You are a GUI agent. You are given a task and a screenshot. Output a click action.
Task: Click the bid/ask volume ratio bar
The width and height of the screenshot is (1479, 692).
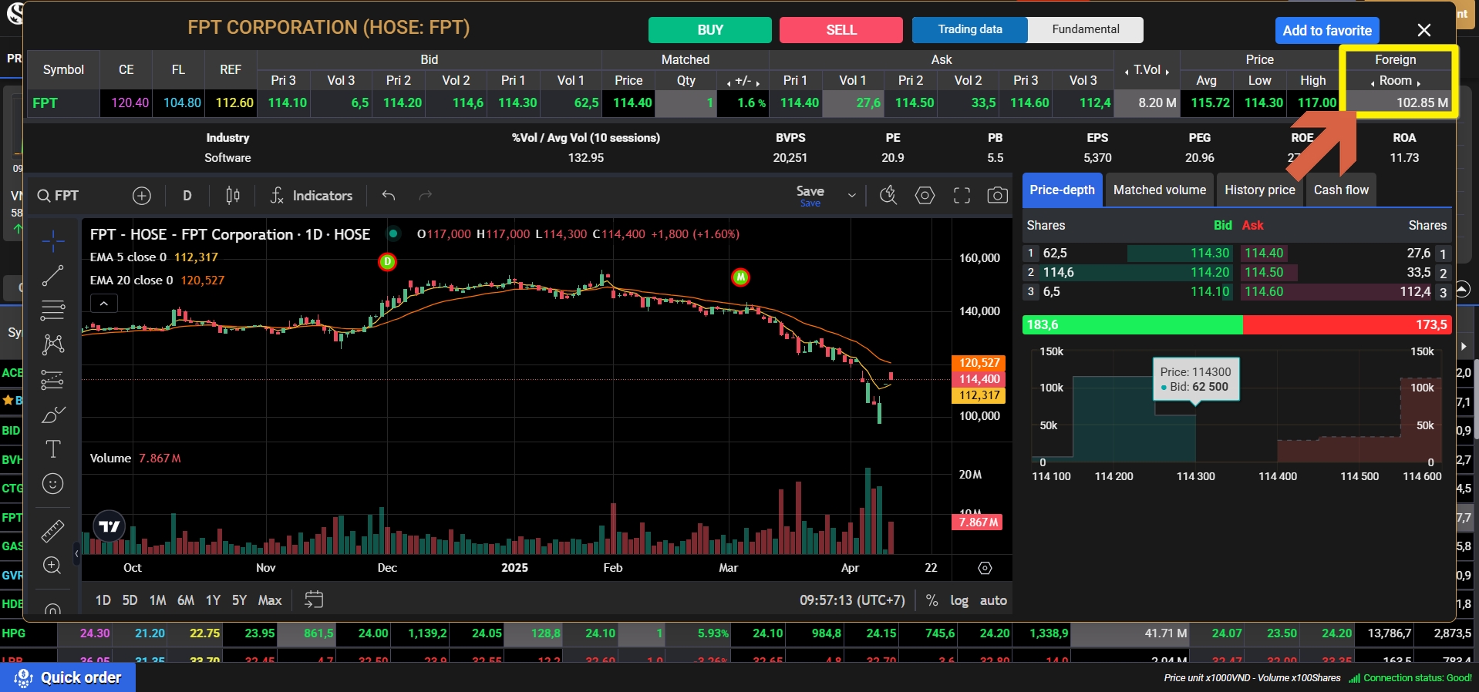[x=1237, y=324]
